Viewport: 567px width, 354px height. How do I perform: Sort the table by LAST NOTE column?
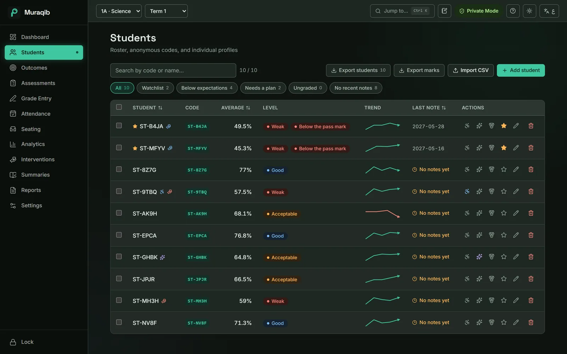point(429,108)
